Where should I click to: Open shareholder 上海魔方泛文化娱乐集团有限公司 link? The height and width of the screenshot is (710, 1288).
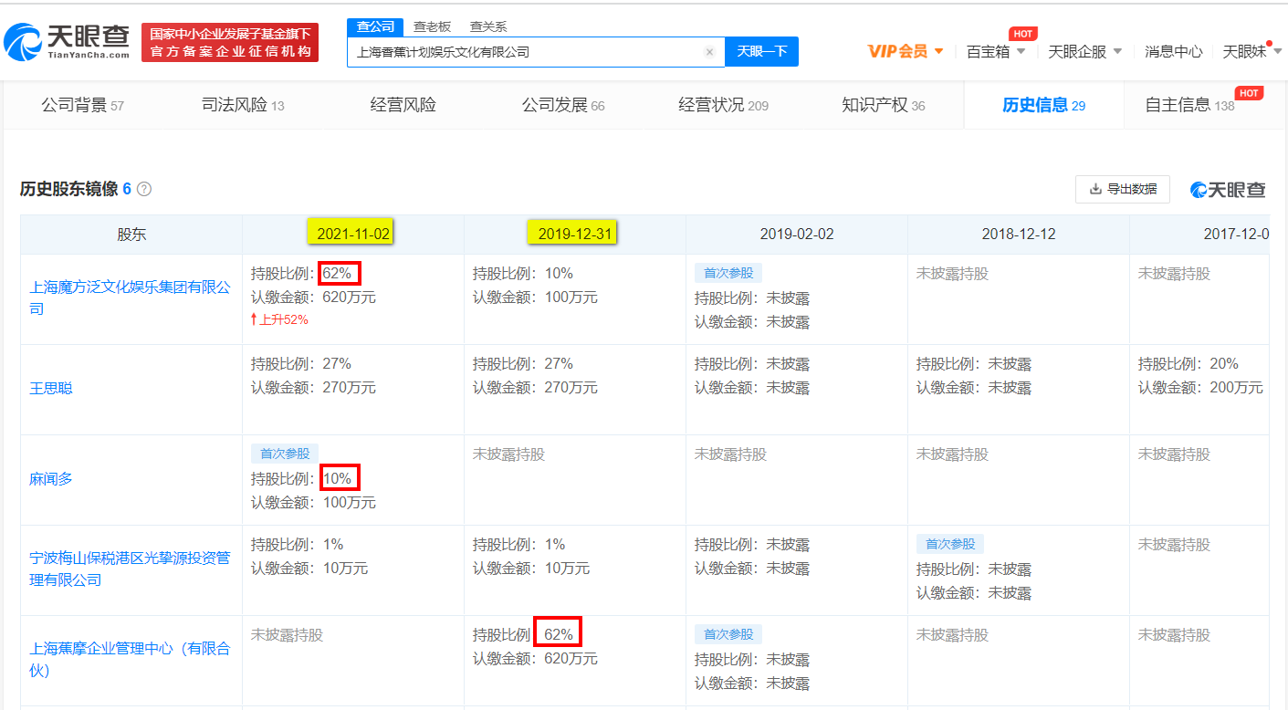(x=131, y=298)
